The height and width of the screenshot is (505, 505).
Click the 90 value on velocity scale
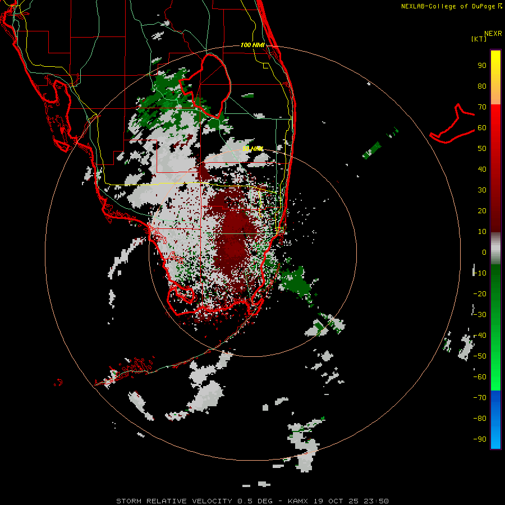(x=482, y=66)
